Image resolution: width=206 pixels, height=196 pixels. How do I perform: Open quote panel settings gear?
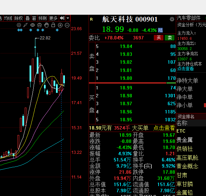pyautogui.click(x=172, y=19)
